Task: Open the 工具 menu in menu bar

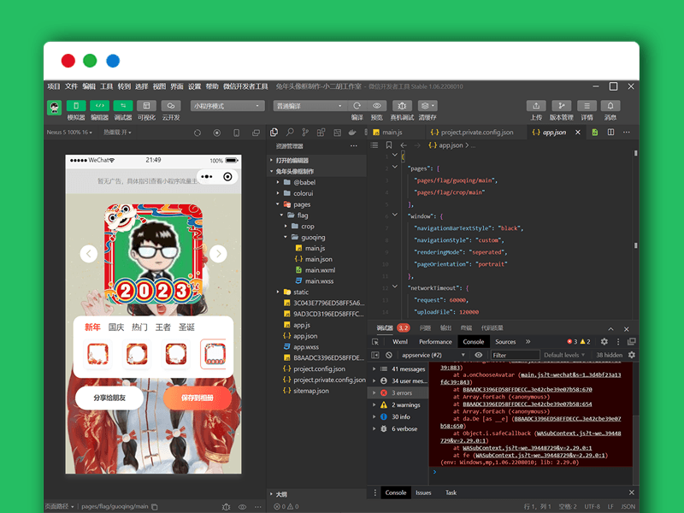Action: 107,86
